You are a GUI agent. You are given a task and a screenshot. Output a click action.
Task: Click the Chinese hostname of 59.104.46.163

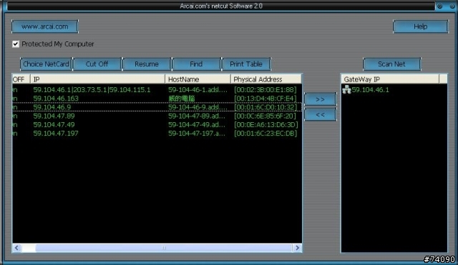(181, 99)
